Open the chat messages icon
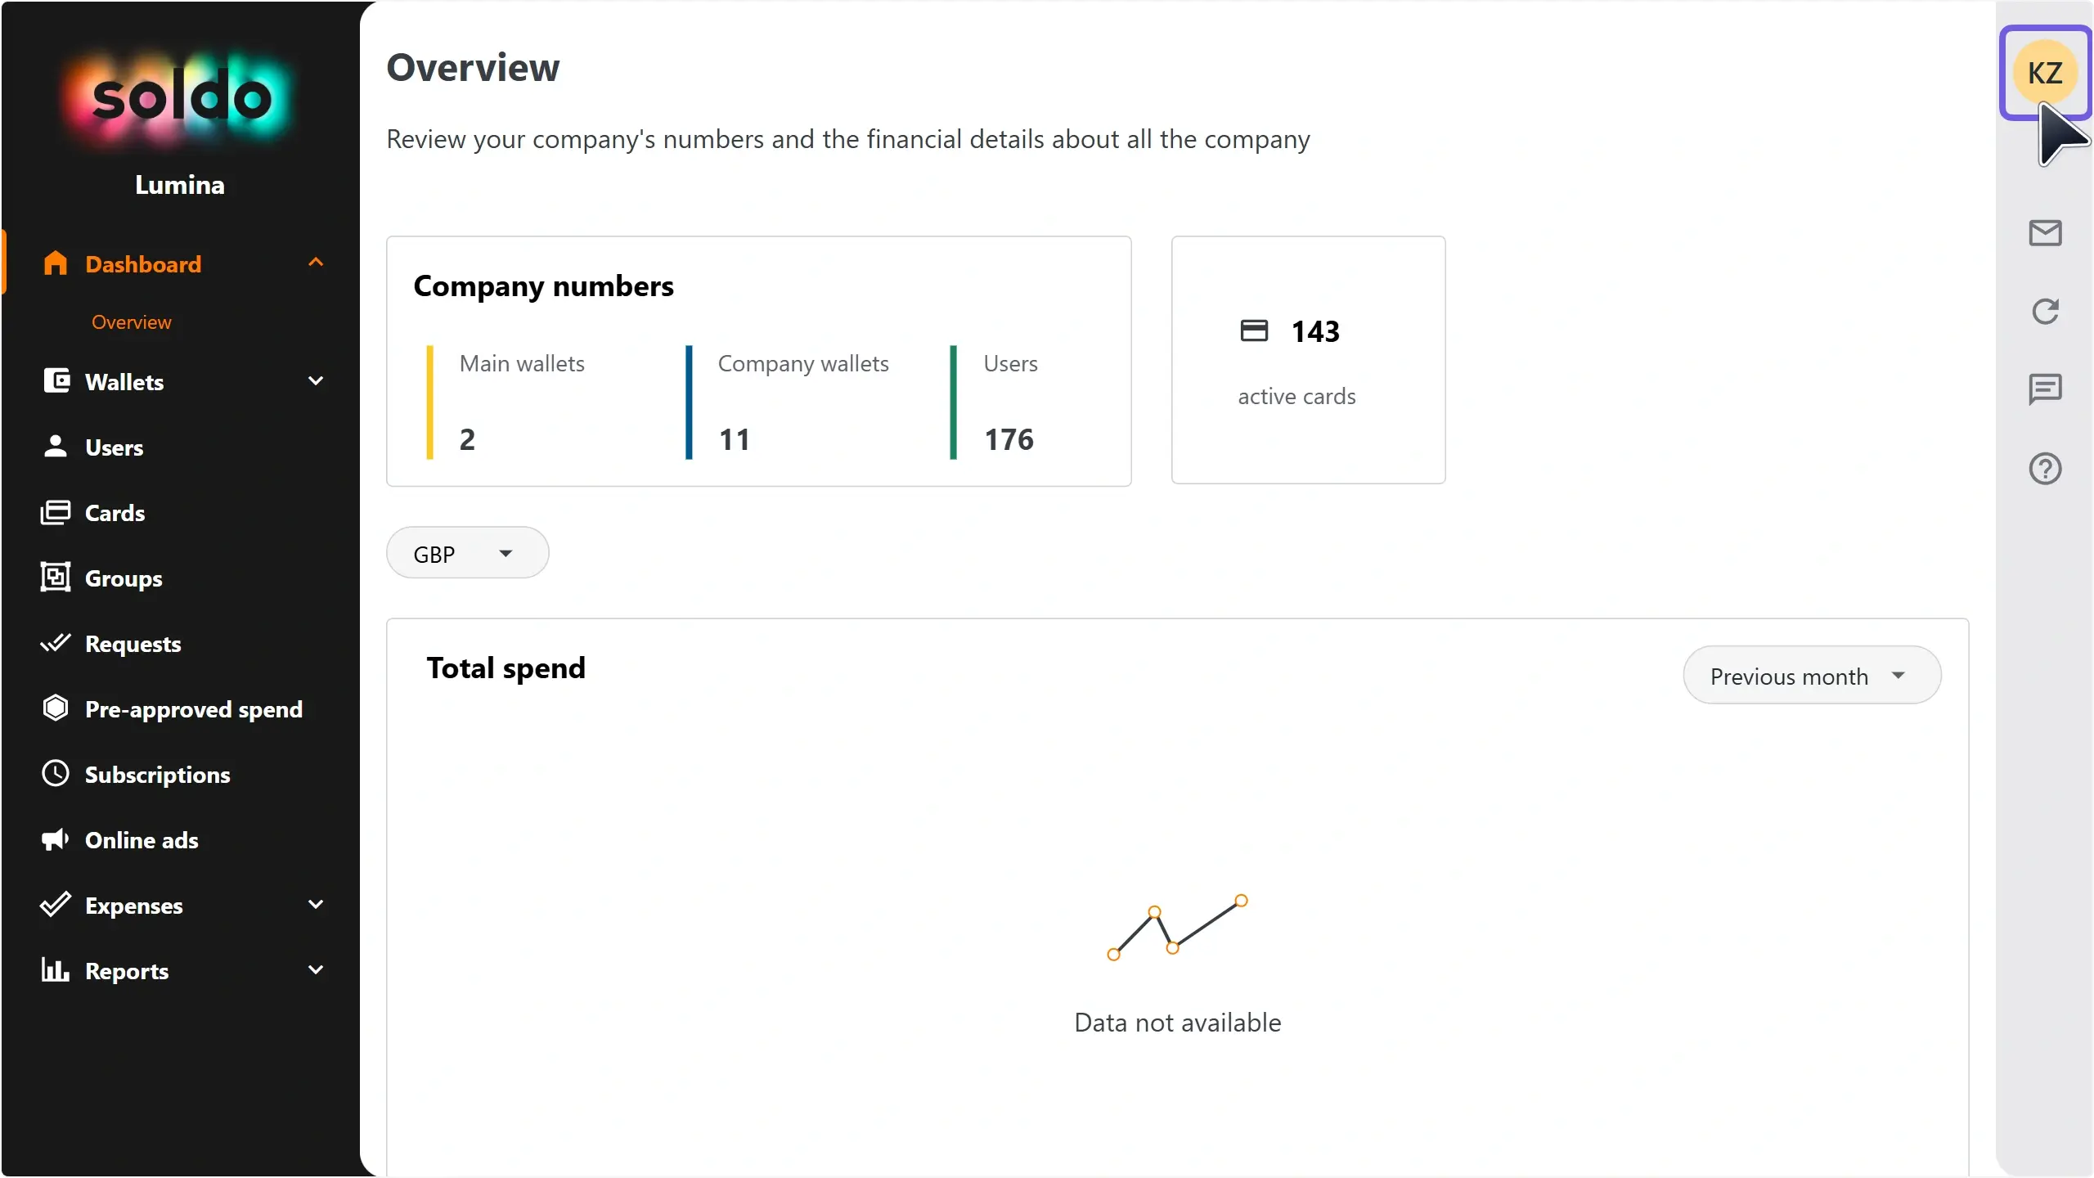2094x1178 pixels. [x=2045, y=389]
